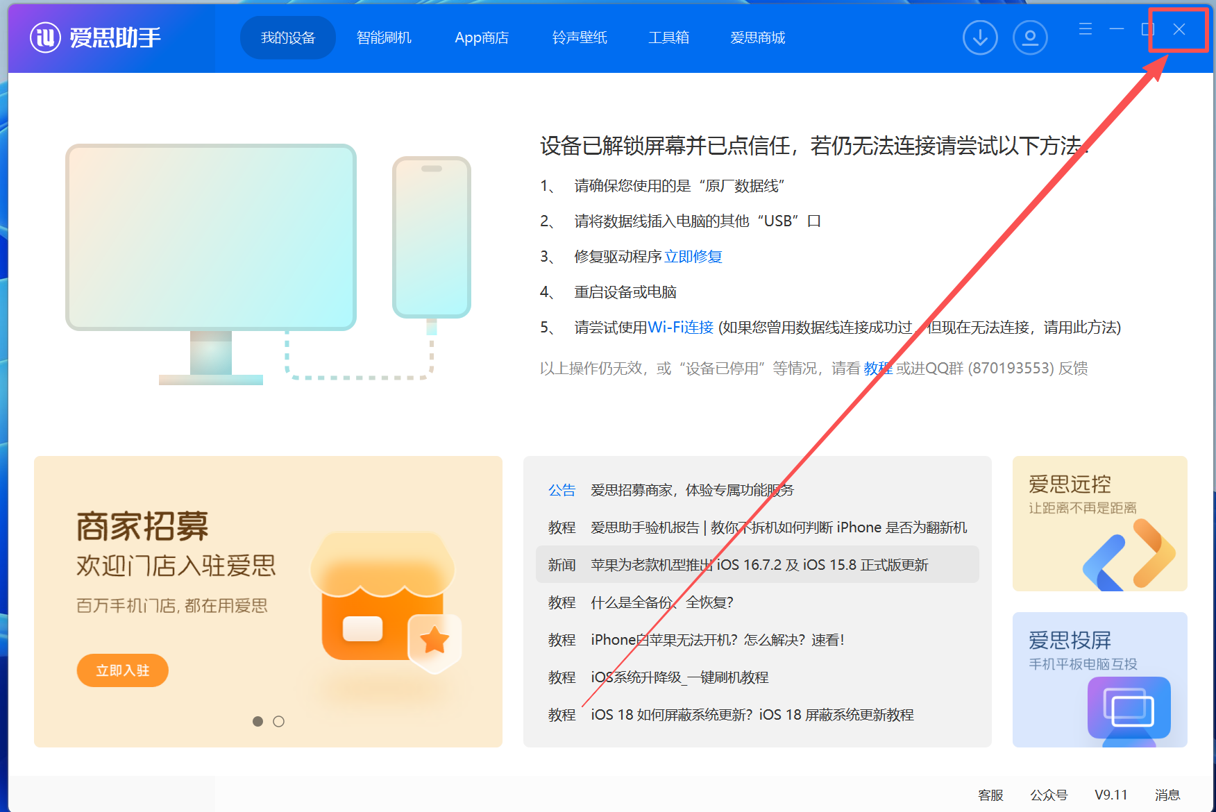Open 客服 in the bottom status bar
Viewport: 1216px width, 812px height.
pos(990,795)
